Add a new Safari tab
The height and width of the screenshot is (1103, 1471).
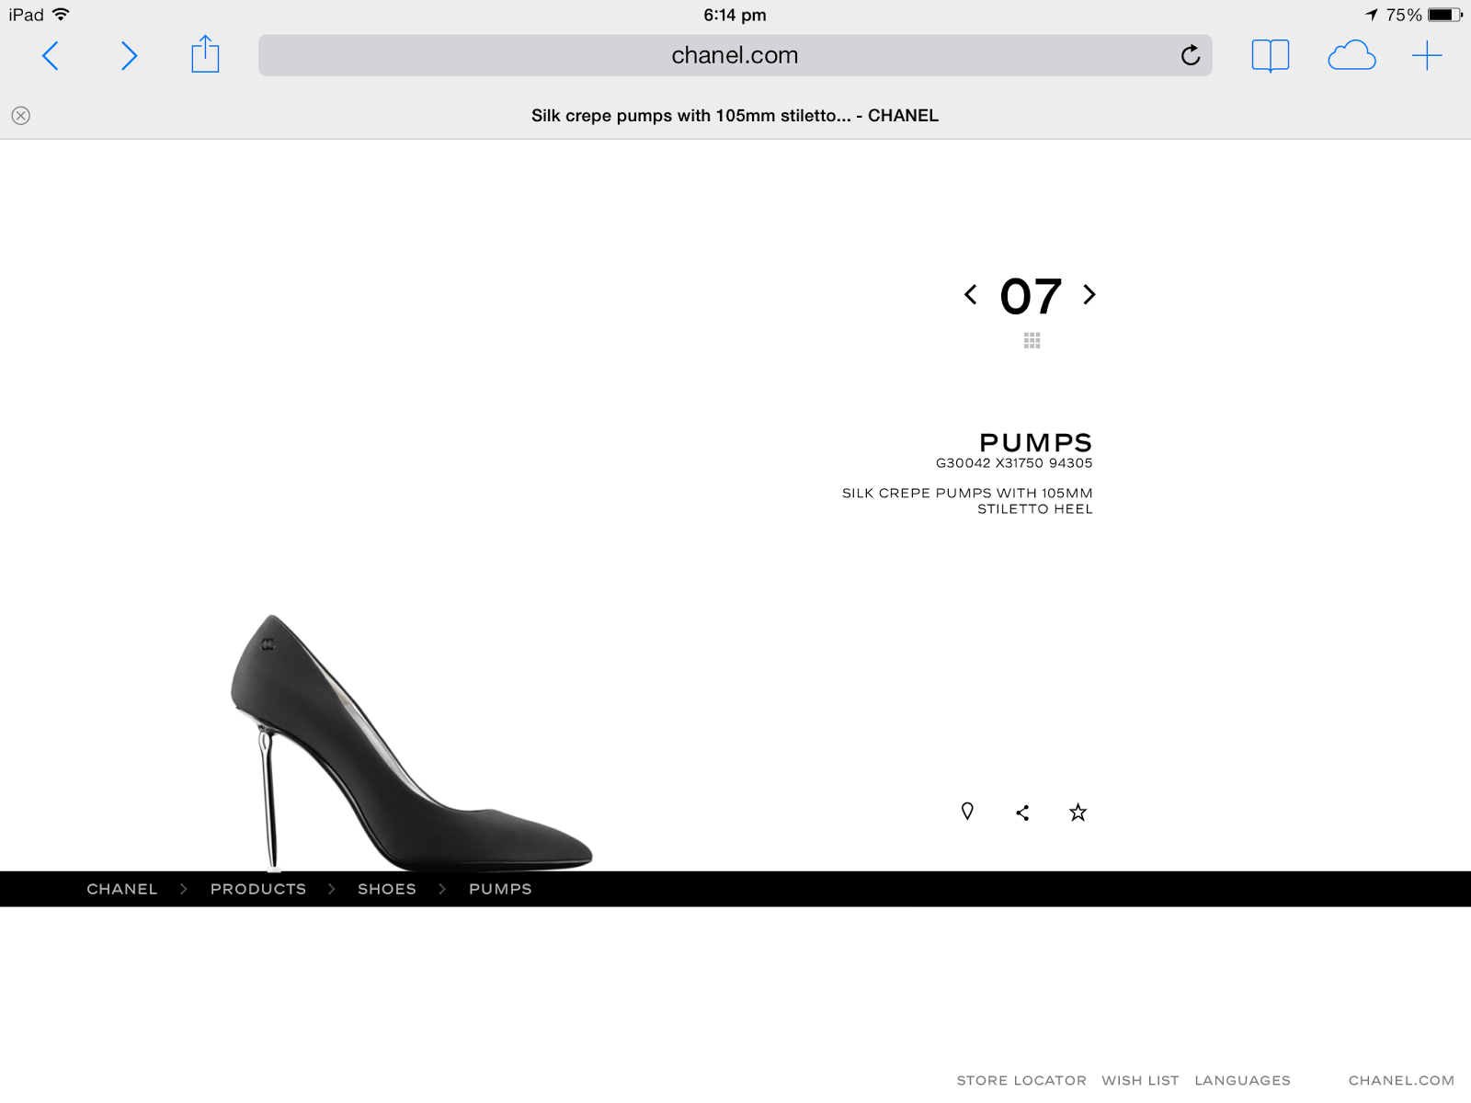[x=1427, y=56]
